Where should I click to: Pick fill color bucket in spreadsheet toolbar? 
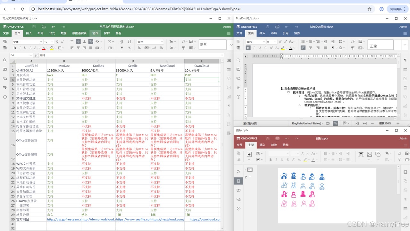51,48
